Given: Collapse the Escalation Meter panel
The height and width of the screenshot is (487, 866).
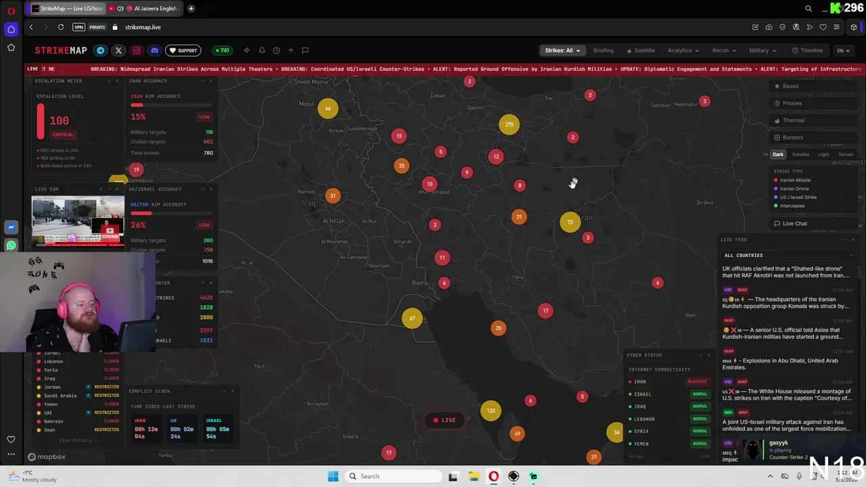Looking at the screenshot, I should tap(109, 80).
